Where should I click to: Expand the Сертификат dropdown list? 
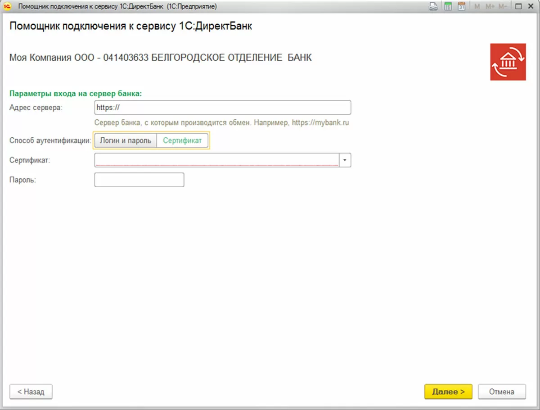point(345,160)
